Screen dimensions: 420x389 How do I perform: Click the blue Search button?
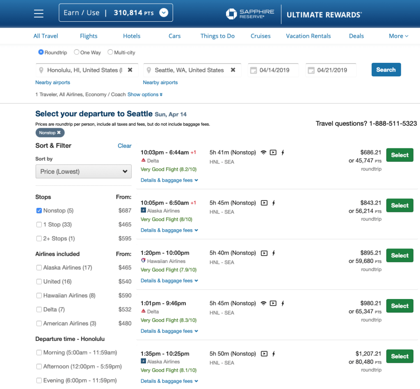[386, 70]
